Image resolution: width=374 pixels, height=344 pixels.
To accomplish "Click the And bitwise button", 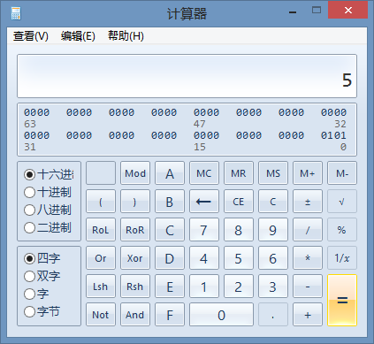I will [135, 315].
